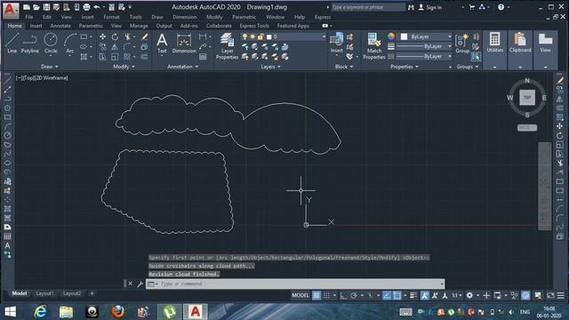Toggle polar tracking in status bar
Image resolution: width=569 pixels, height=320 pixels.
click(354, 295)
